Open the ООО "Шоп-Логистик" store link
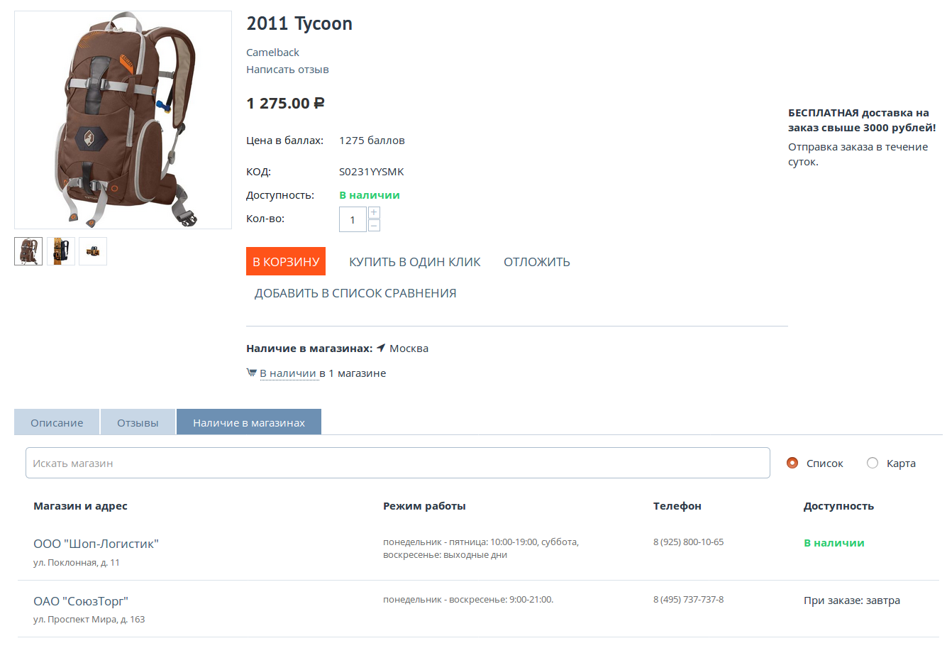Viewport: 947px width, 653px height. tap(96, 544)
